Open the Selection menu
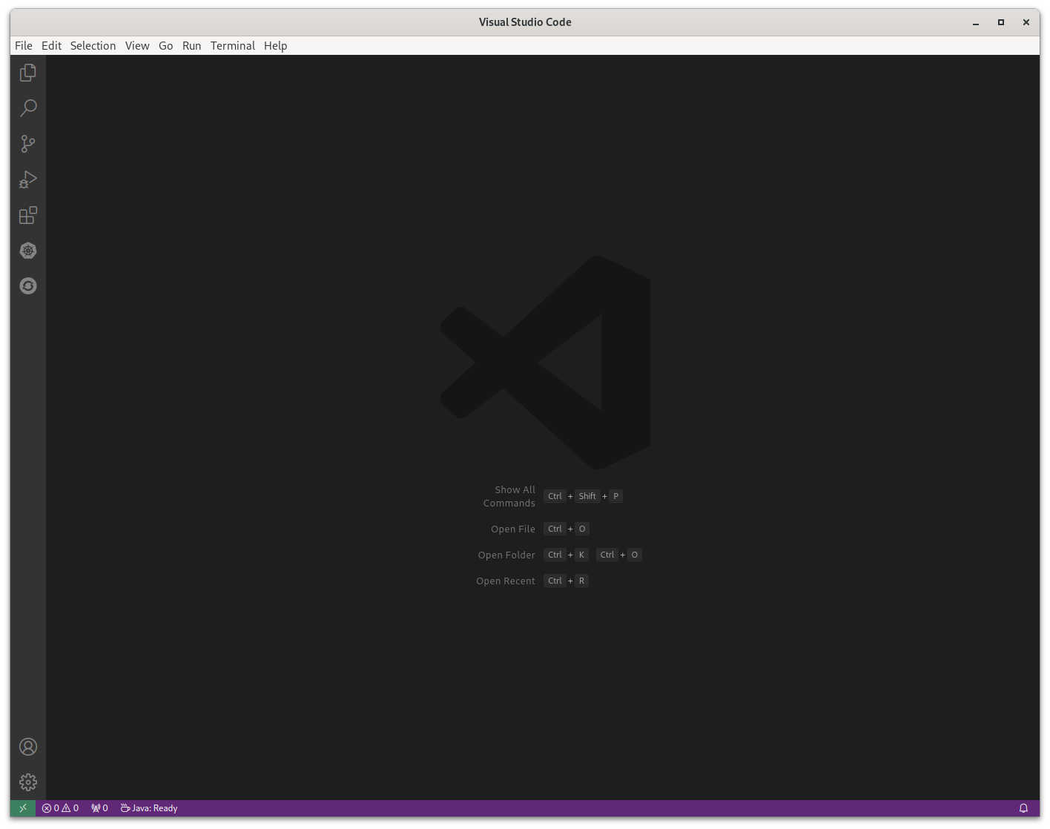 coord(93,46)
